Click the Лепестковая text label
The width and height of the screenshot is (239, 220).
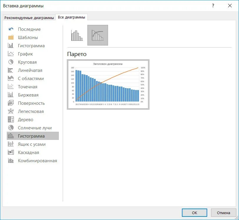pyautogui.click(x=31, y=111)
